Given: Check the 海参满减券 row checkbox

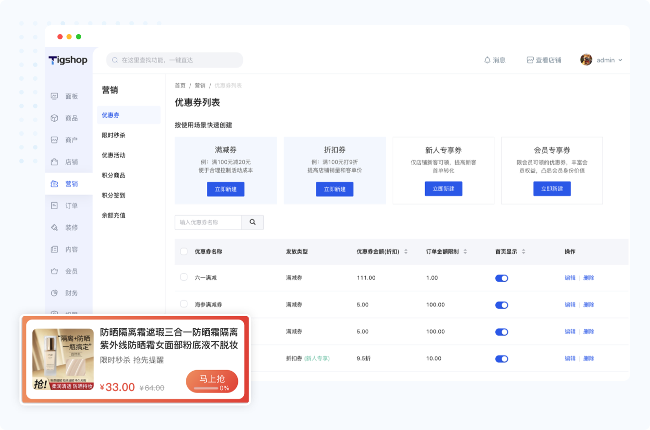Looking at the screenshot, I should coord(184,304).
